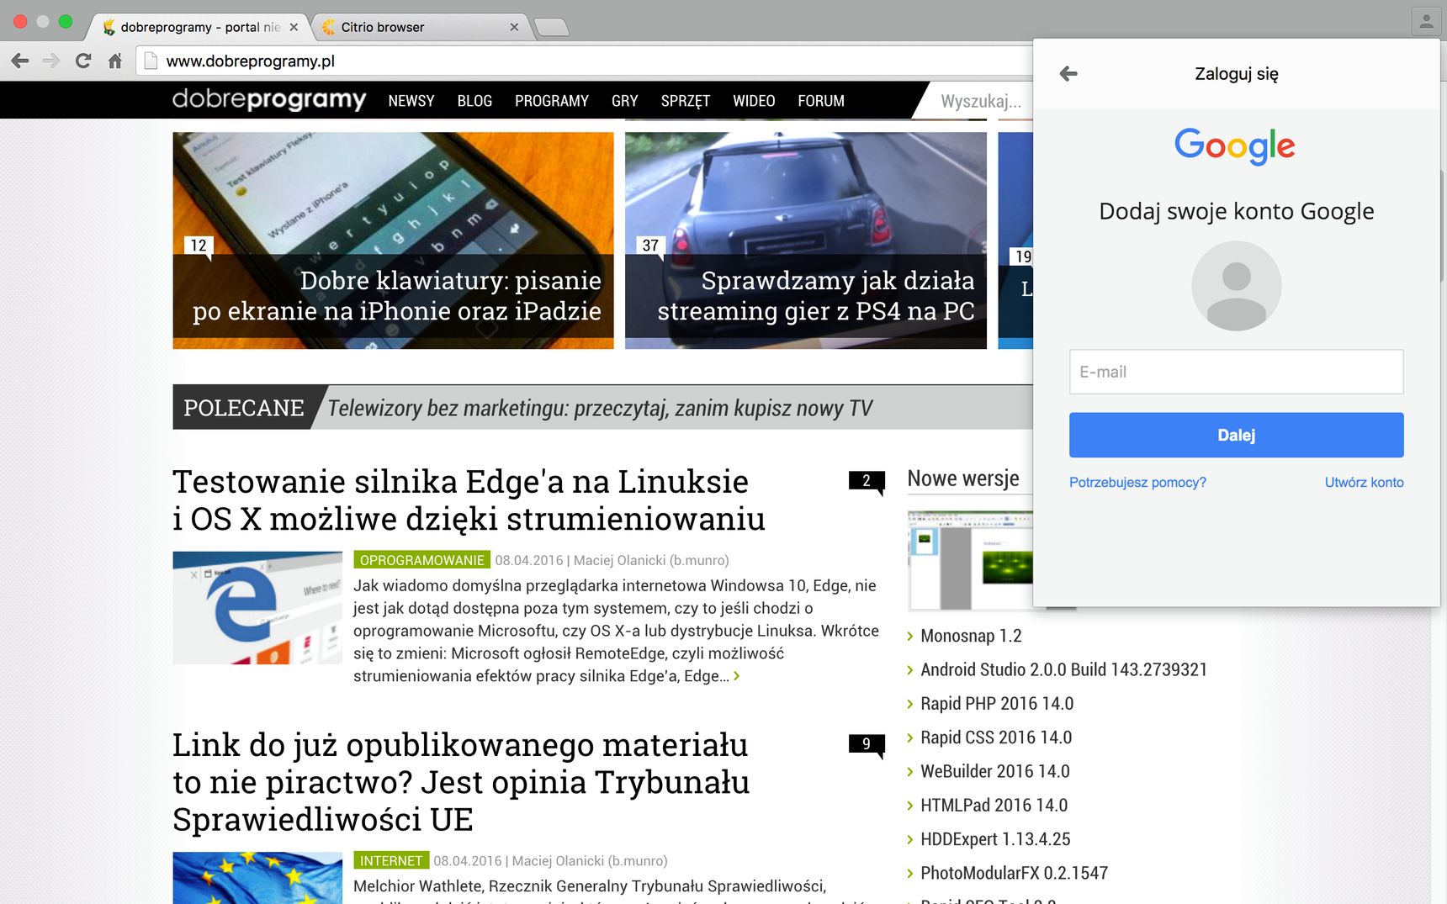This screenshot has height=904, width=1447.
Task: Close the Citrio browser tab
Action: [514, 27]
